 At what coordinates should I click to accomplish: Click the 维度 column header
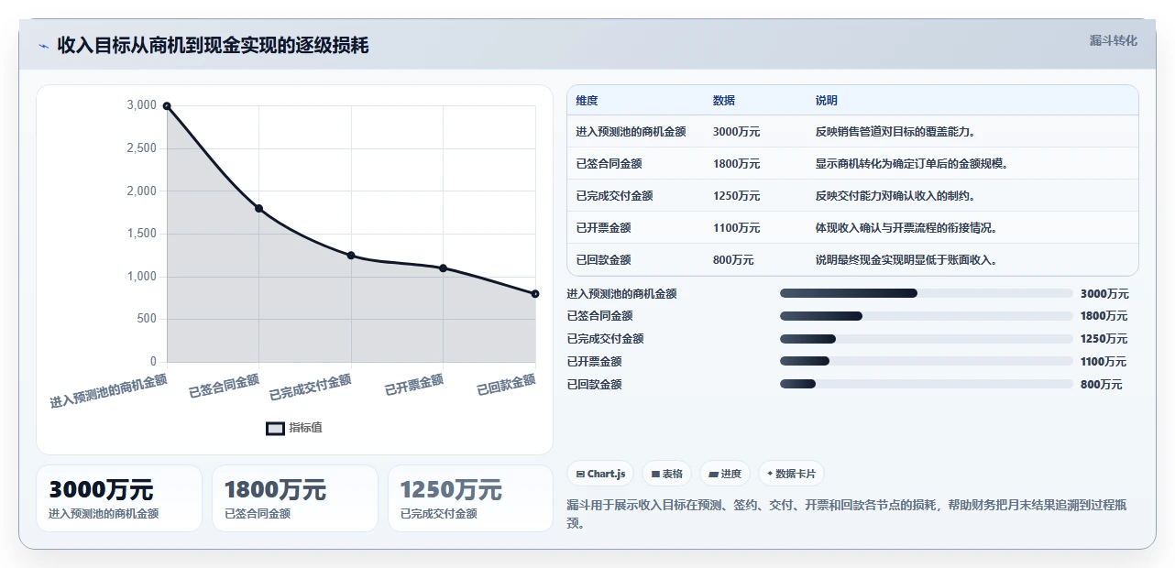(587, 101)
